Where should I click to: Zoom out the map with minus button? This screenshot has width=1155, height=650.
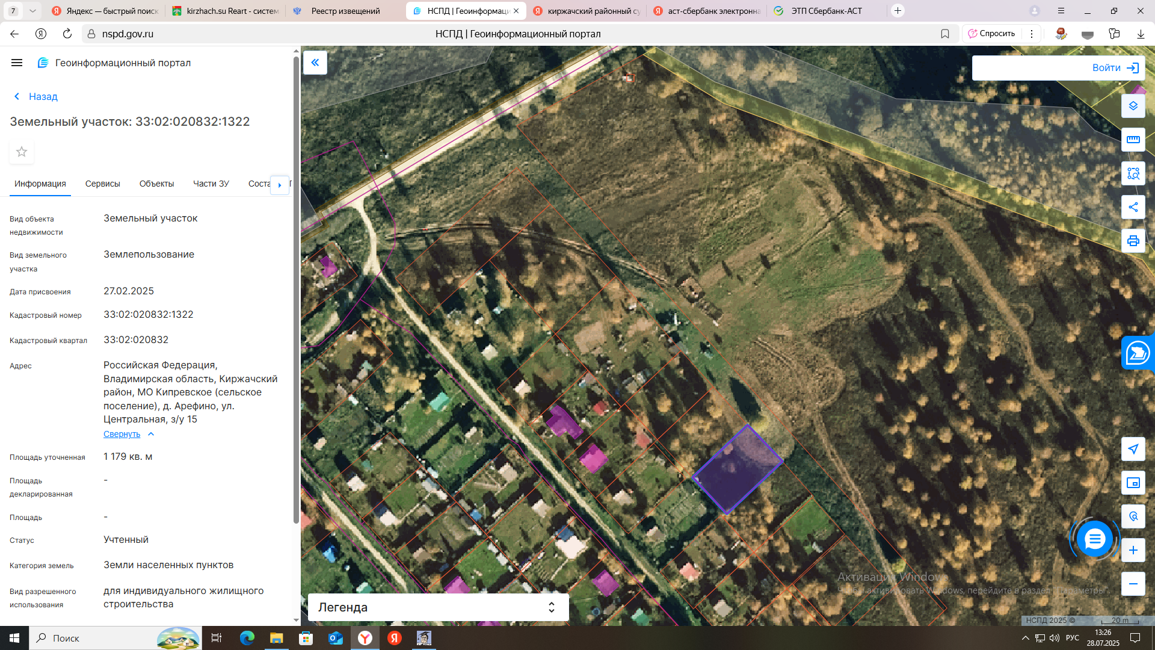coord(1133,584)
